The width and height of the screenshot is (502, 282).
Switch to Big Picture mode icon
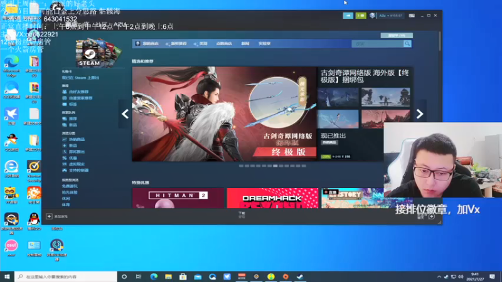412,15
